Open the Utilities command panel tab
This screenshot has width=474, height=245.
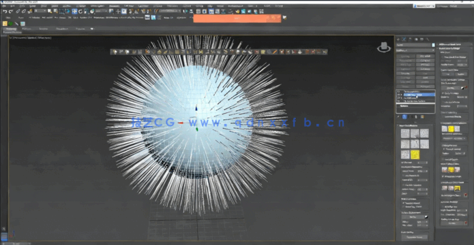(x=428, y=39)
